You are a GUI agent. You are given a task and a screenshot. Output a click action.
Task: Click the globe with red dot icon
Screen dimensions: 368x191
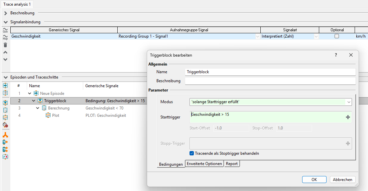[5, 125]
